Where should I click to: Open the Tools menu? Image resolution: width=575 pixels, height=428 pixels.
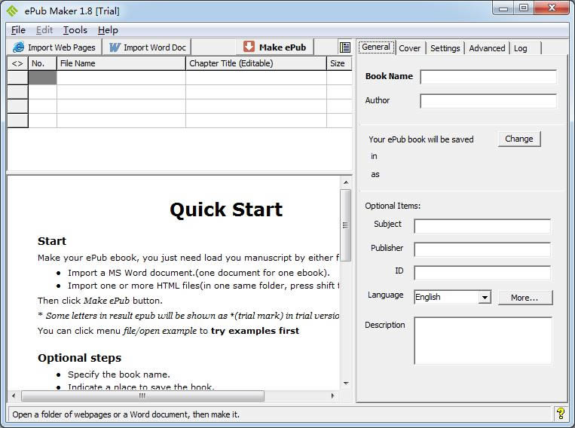point(75,30)
